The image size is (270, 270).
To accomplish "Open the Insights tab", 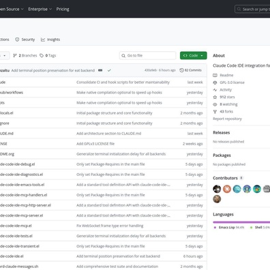I will (50, 40).
